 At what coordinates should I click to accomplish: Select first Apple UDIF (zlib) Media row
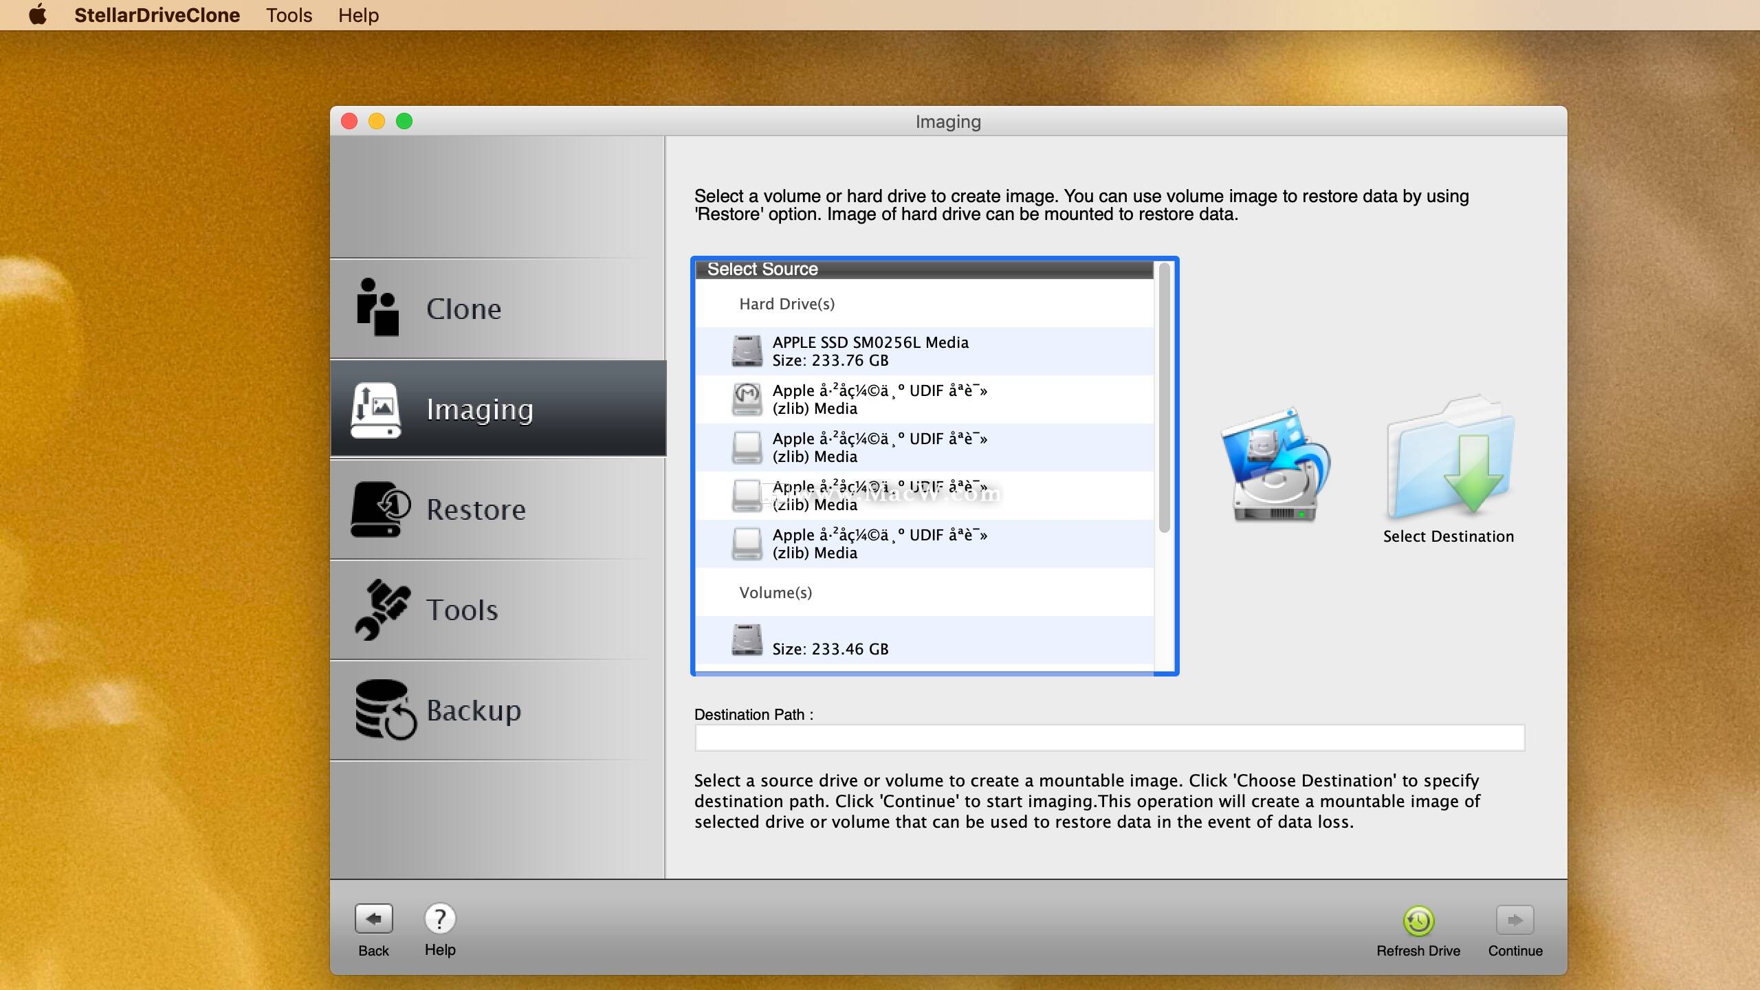[924, 399]
